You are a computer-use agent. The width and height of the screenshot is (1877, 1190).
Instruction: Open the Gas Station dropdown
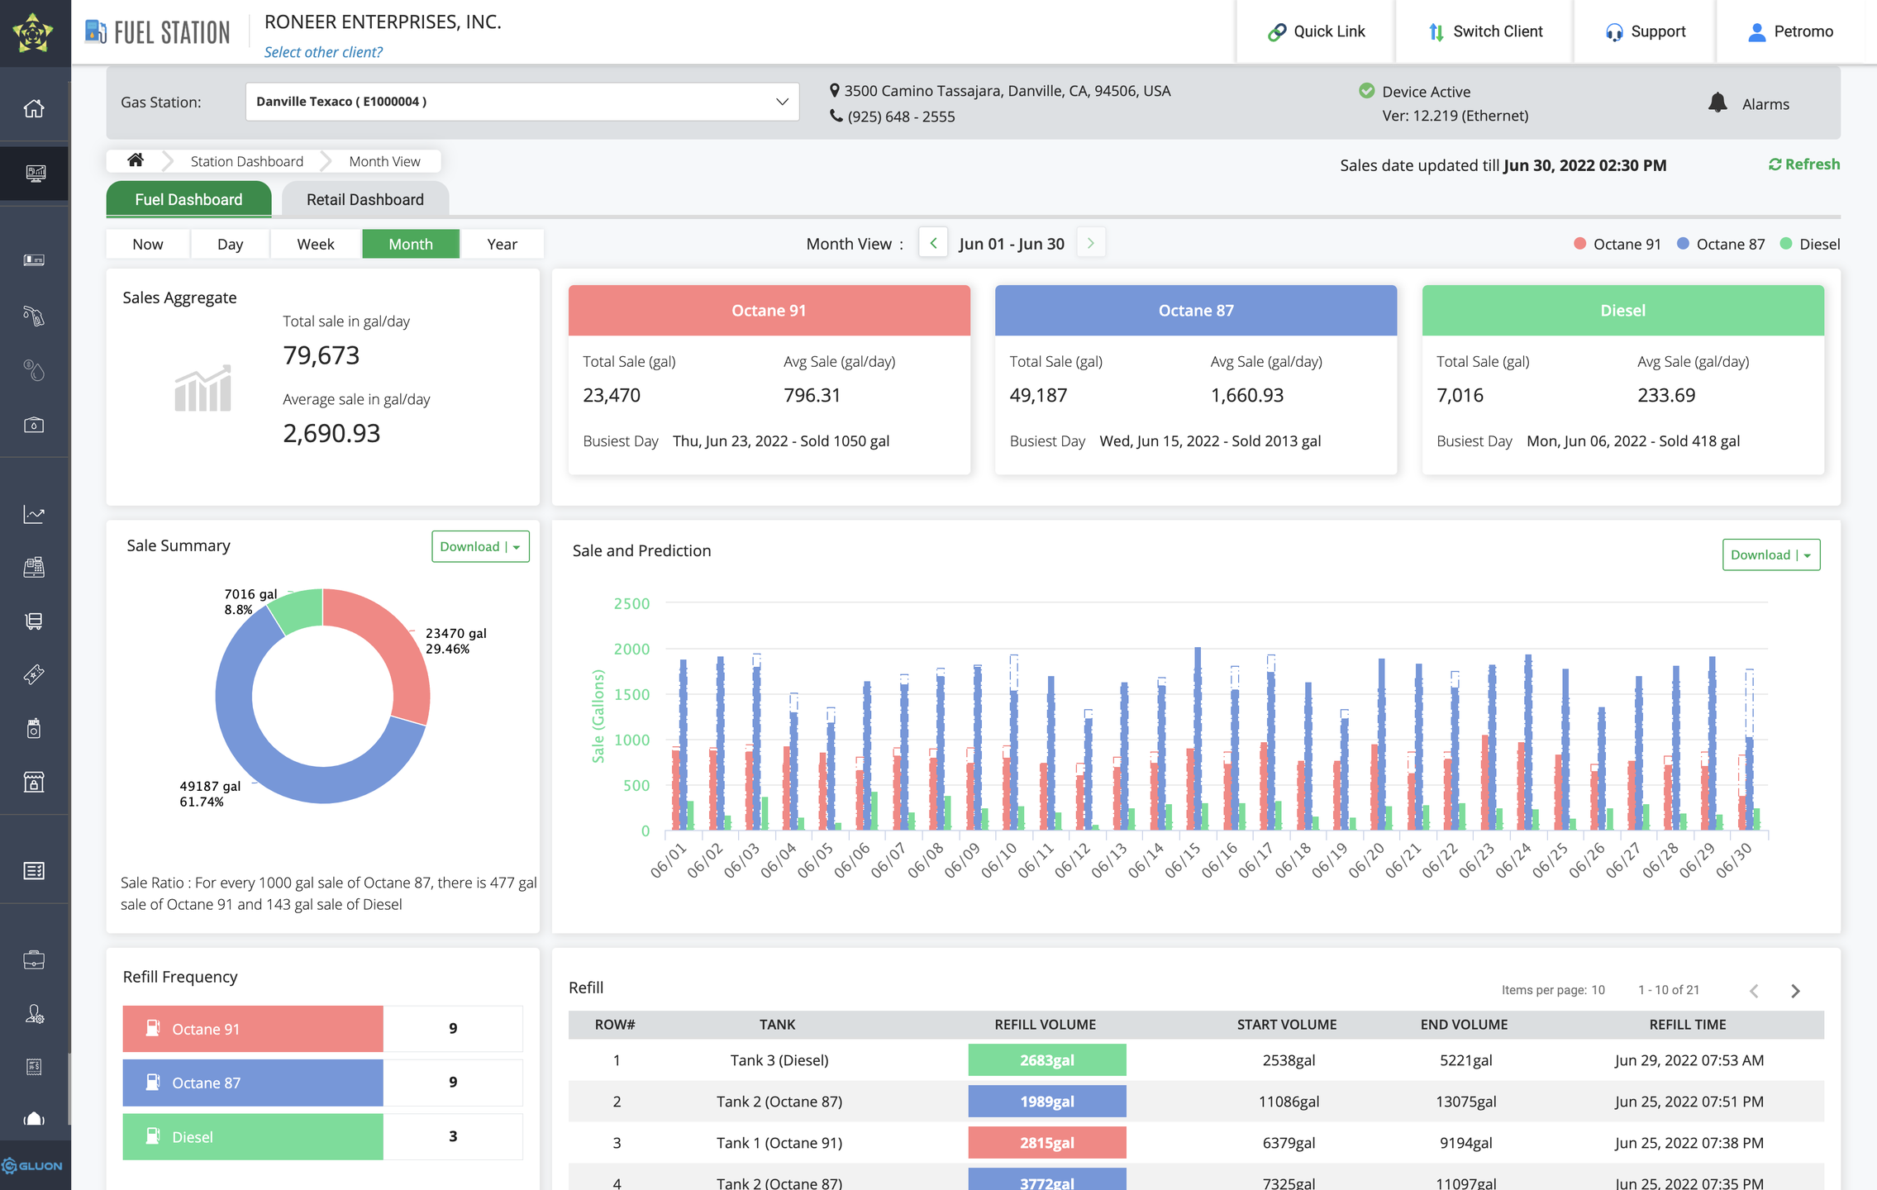(522, 102)
